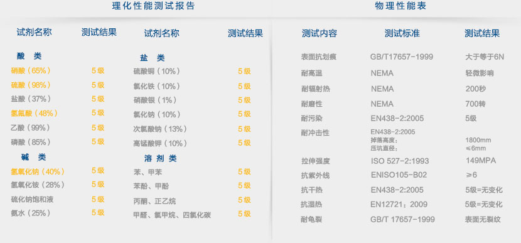Click the 表面无裂纹 result

[483, 219]
